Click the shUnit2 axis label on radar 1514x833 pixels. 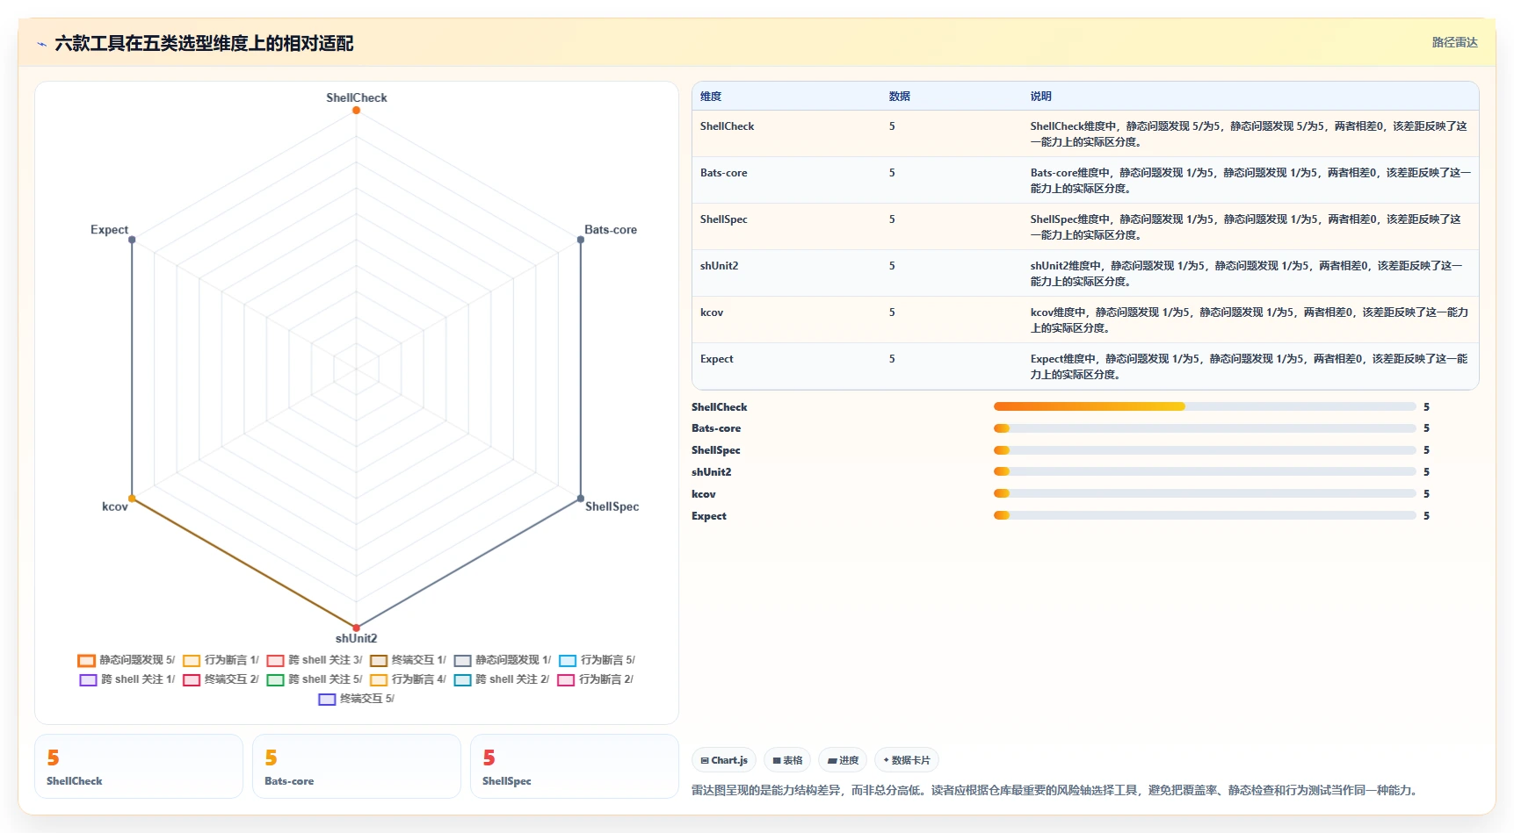(x=356, y=638)
